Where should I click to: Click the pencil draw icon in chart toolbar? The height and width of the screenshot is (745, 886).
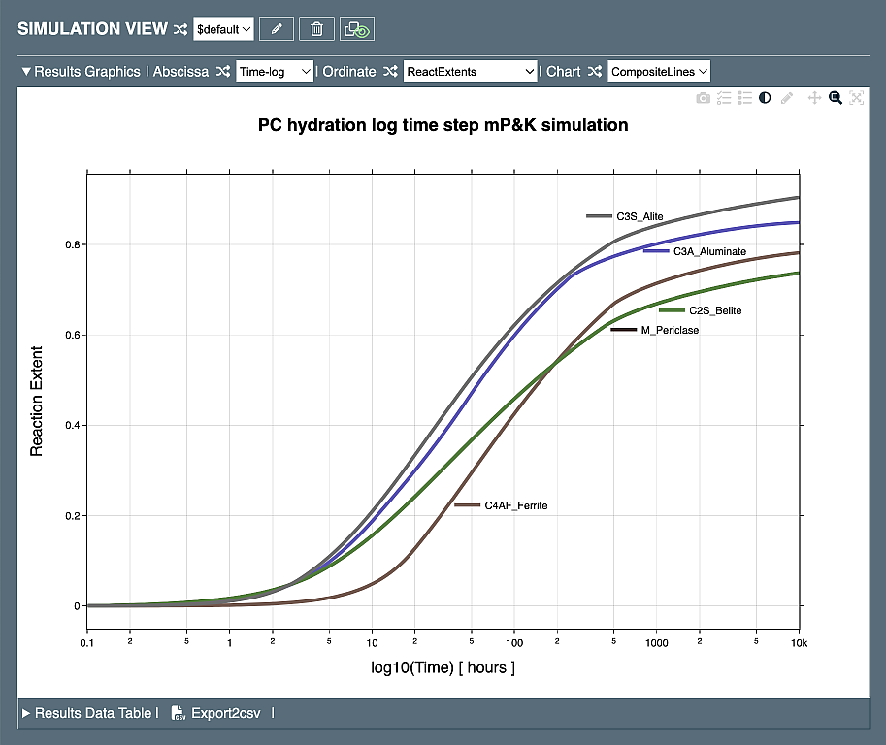point(787,98)
